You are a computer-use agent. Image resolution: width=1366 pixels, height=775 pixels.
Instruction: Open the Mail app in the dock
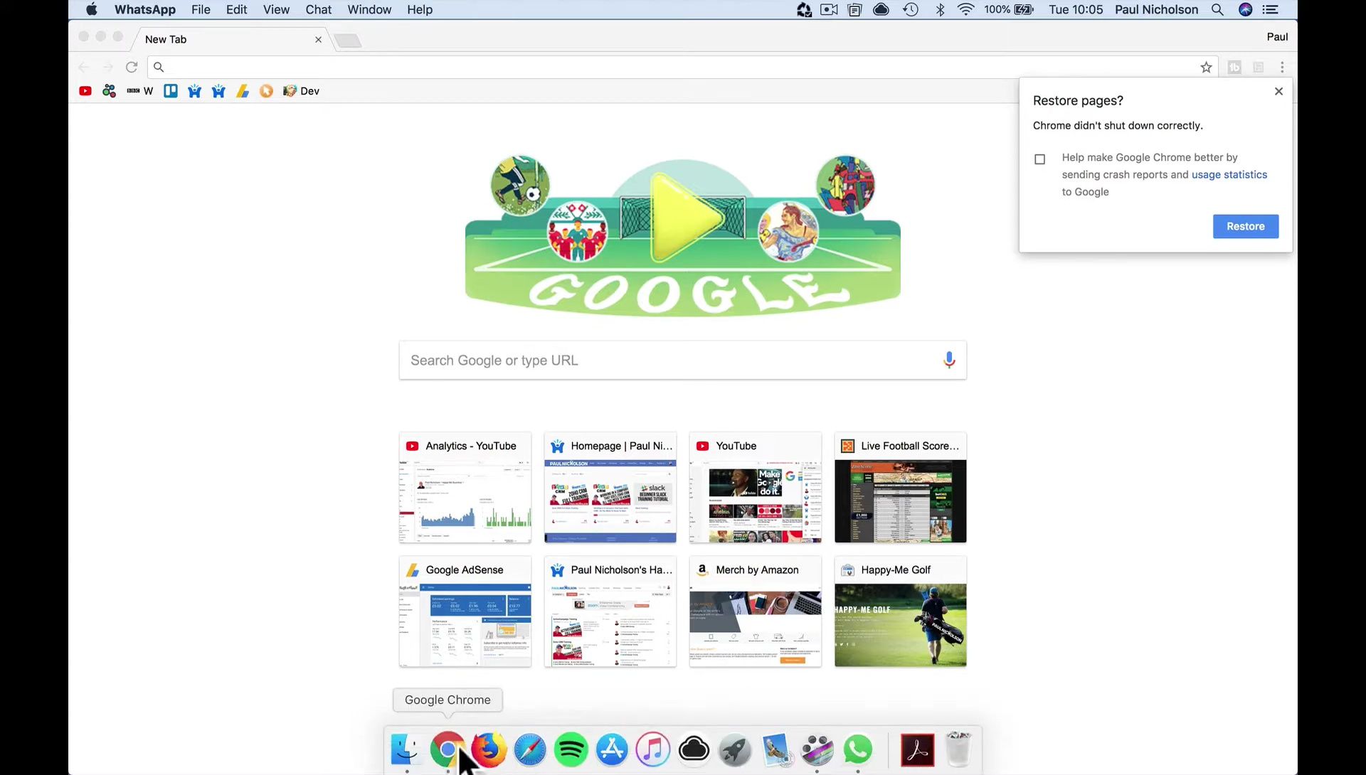point(776,749)
